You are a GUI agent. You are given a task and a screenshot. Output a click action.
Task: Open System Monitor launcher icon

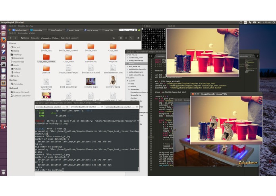[3, 58]
